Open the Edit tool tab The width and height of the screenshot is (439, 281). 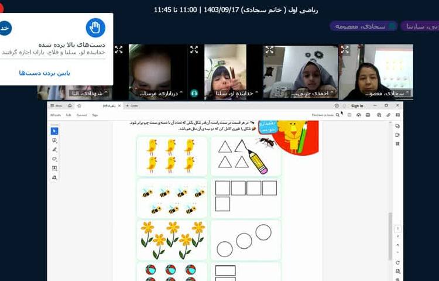point(68,115)
